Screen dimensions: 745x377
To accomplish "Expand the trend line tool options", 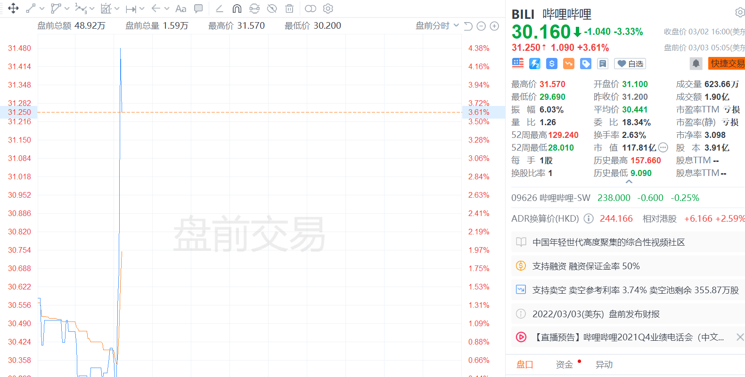I will (42, 8).
